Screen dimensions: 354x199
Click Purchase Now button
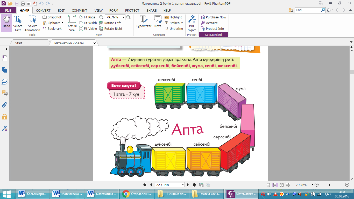pyautogui.click(x=214, y=17)
